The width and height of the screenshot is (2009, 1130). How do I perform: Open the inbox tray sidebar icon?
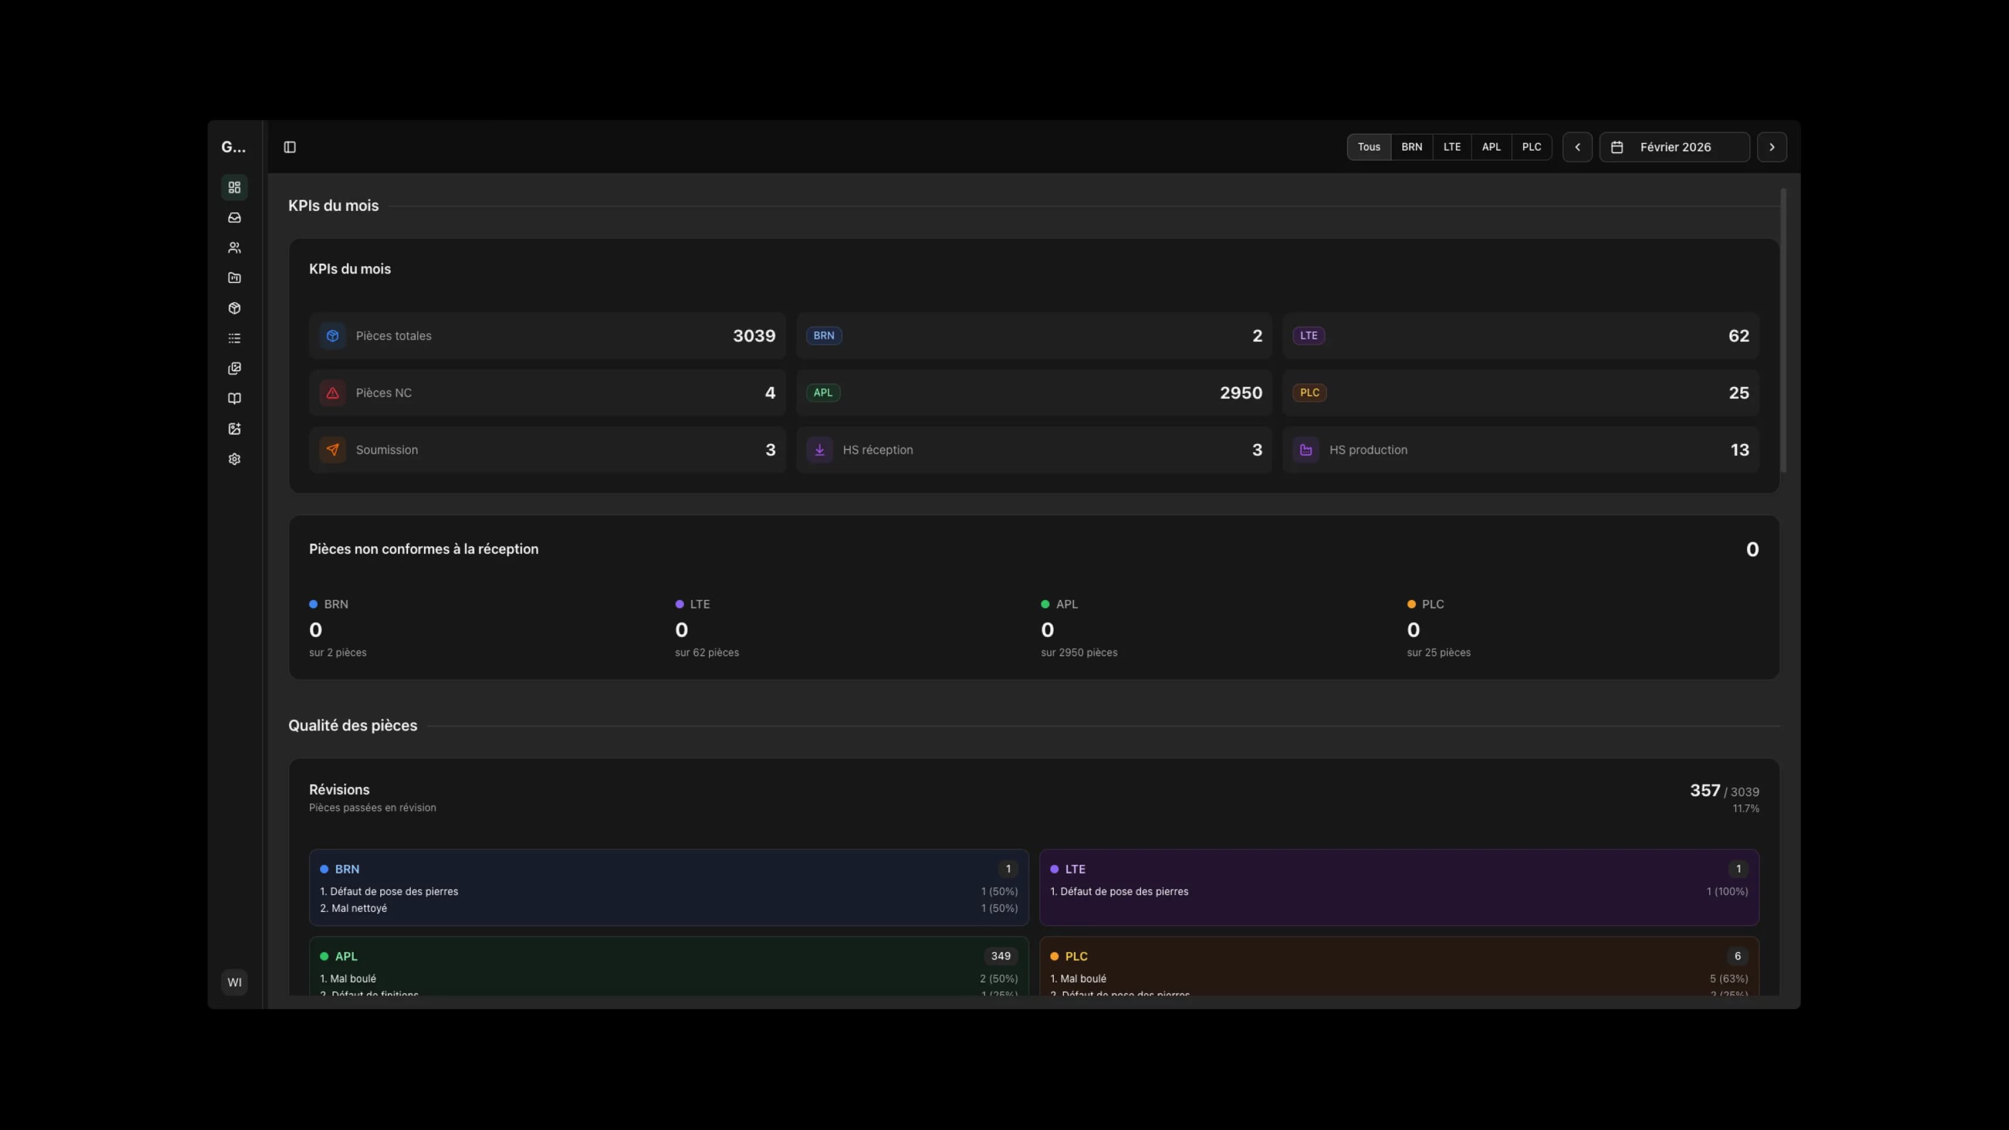coord(234,218)
